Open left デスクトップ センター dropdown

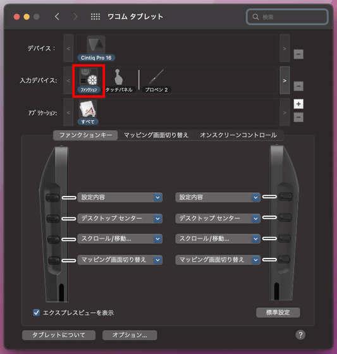coord(119,218)
